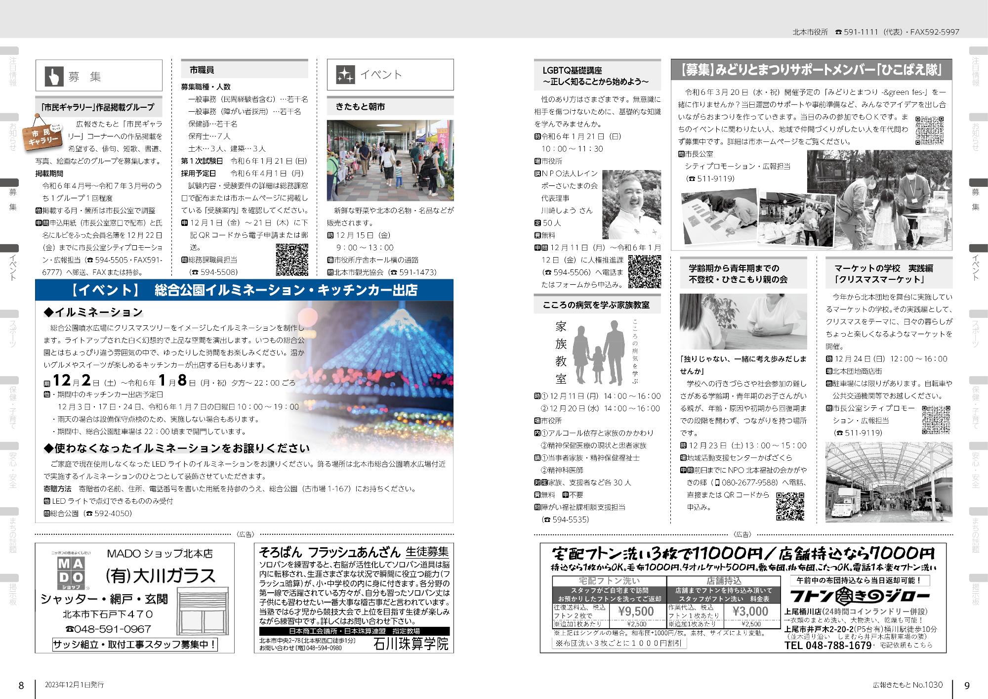Open the QR code in 市職員 section
Screen dimensions: 988x699
pos(291,260)
